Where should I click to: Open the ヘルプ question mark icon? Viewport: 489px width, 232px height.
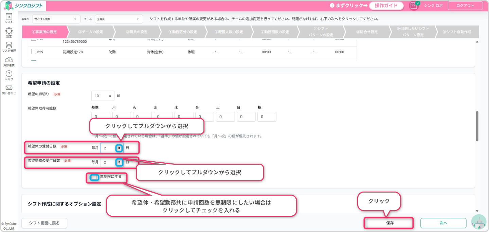click(x=9, y=75)
